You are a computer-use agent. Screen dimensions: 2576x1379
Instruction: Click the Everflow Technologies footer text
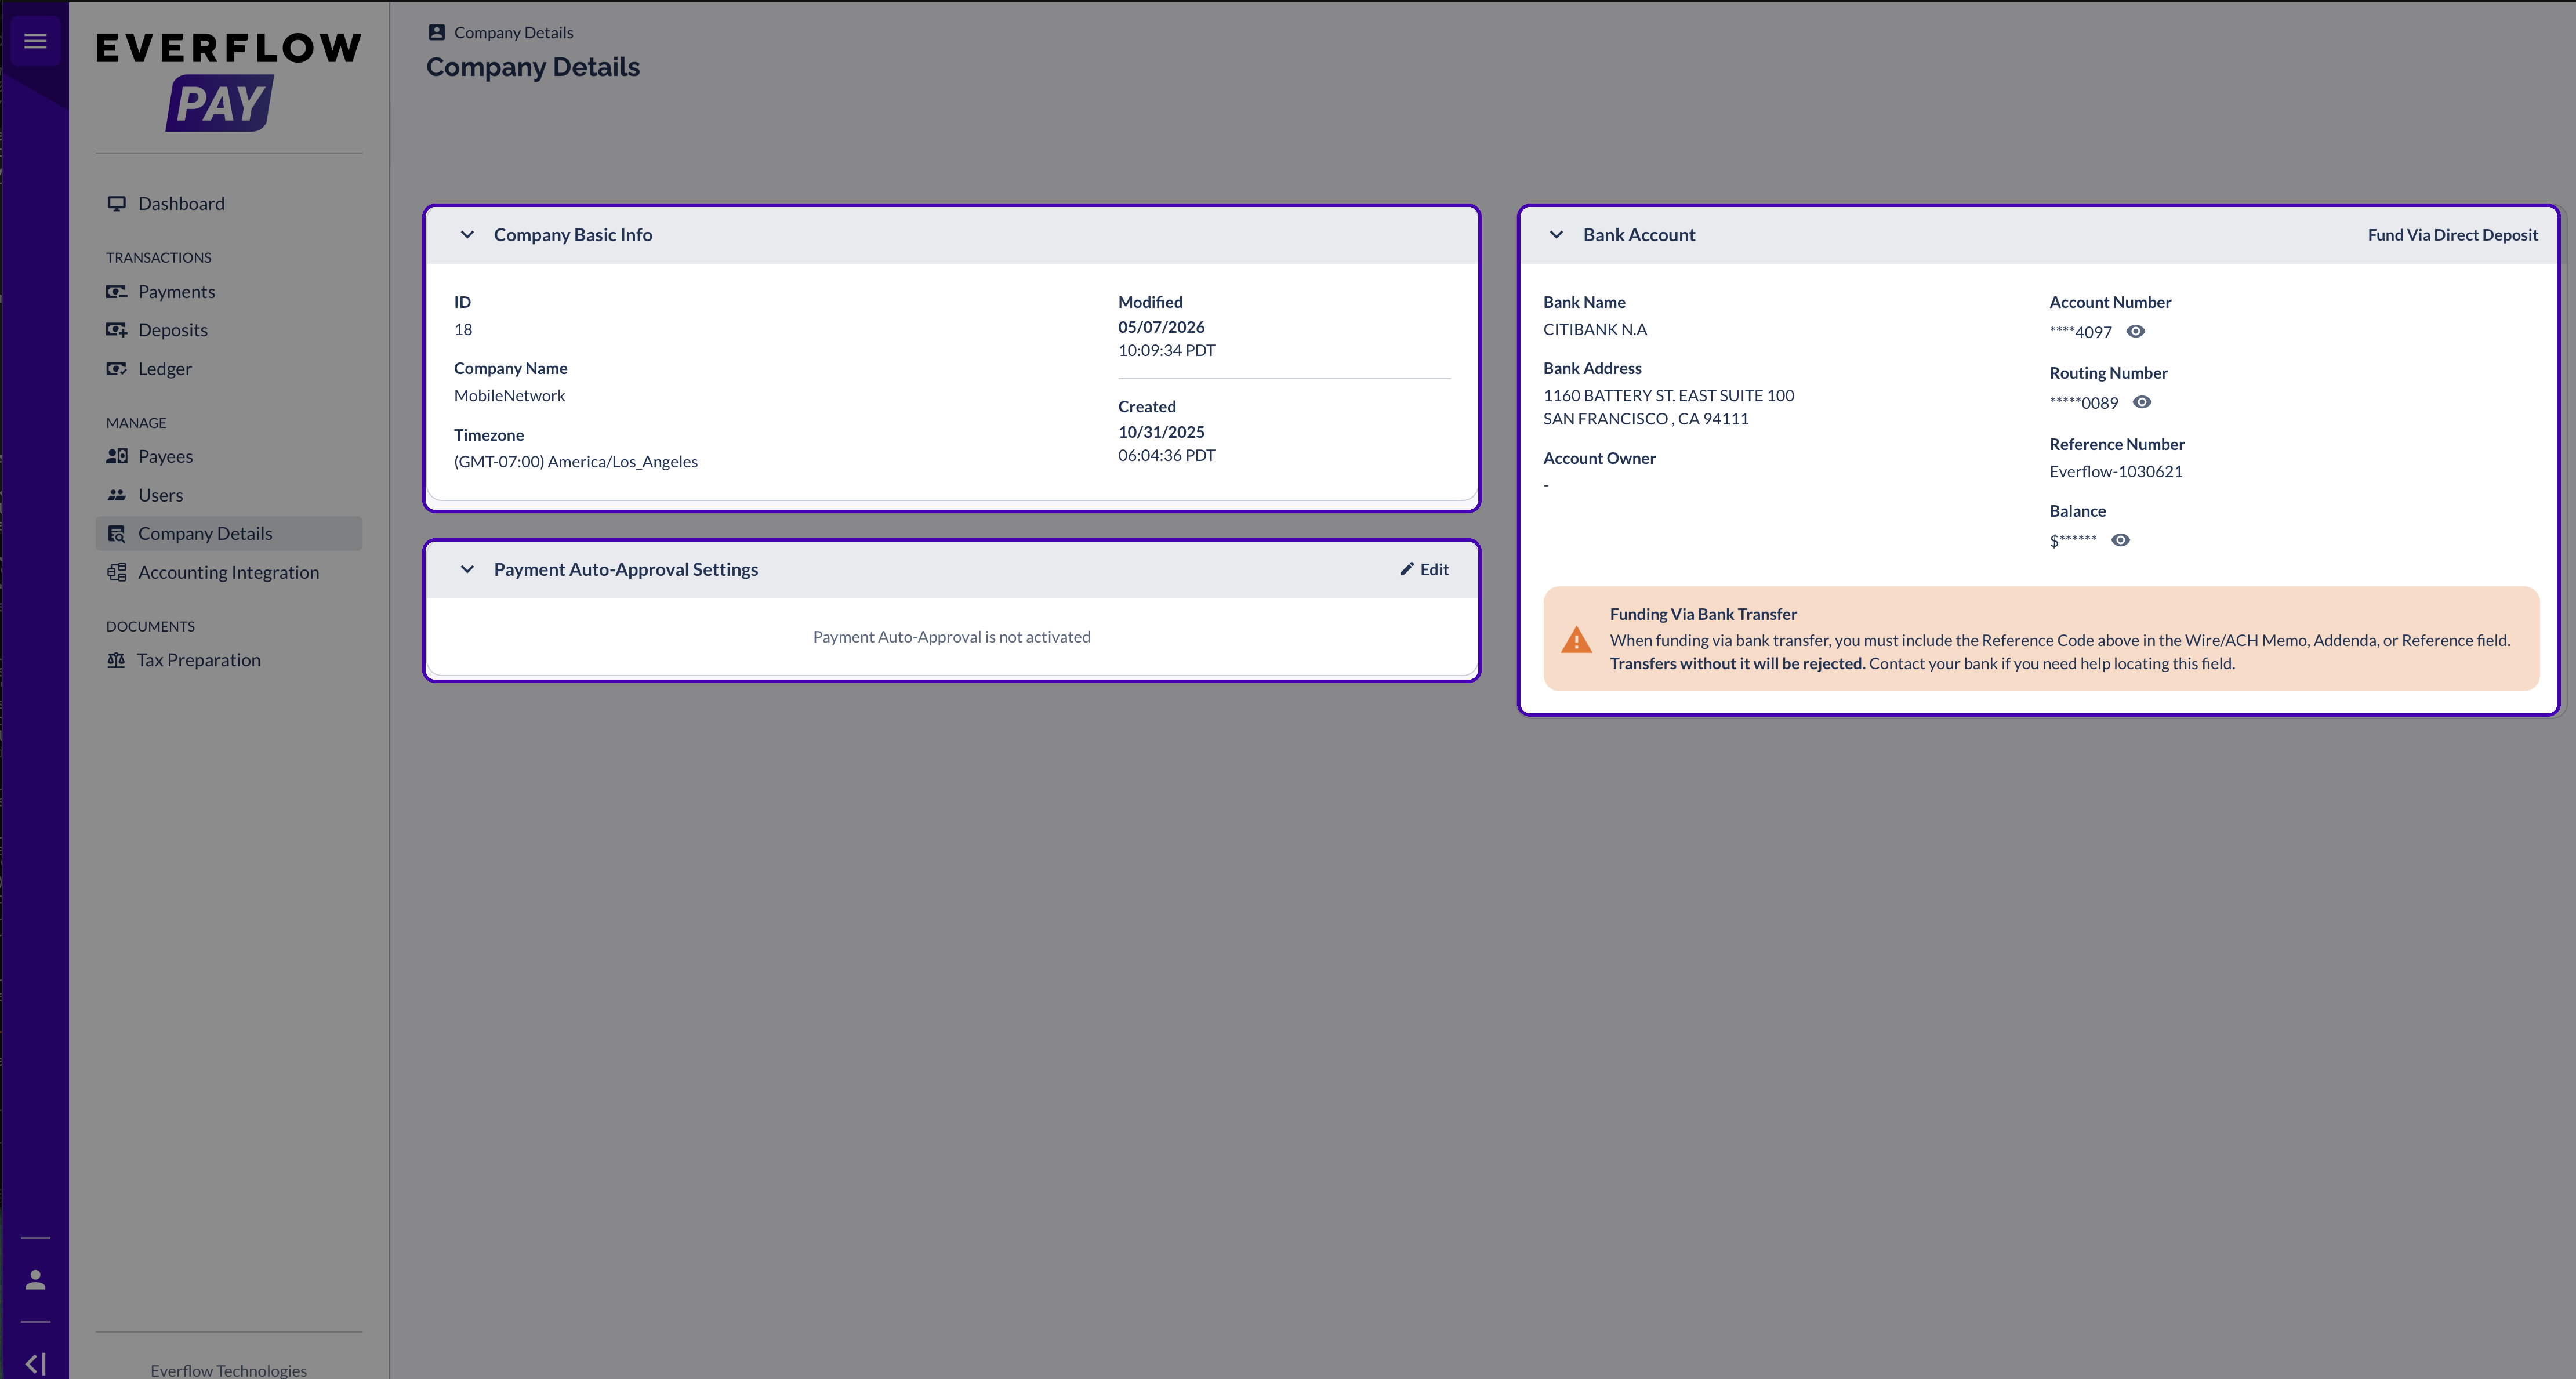(228, 1370)
